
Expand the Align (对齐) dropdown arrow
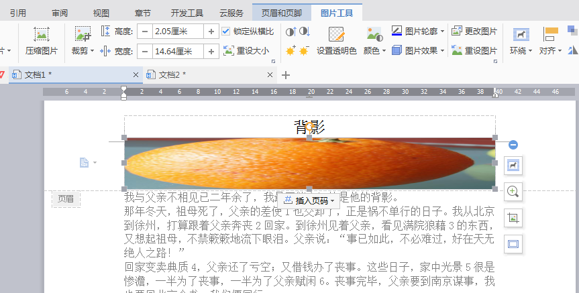click(x=560, y=50)
